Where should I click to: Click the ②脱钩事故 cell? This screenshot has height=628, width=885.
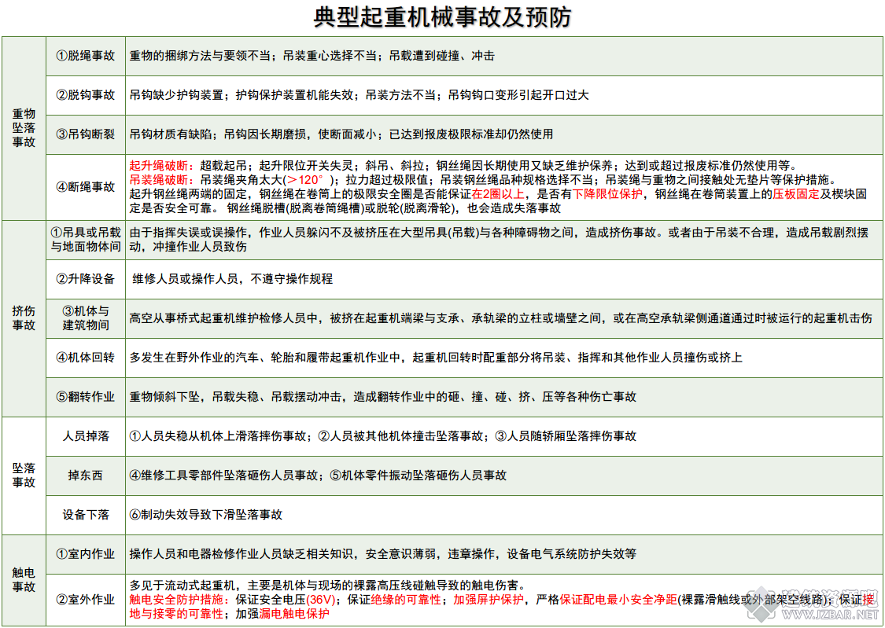(x=86, y=95)
